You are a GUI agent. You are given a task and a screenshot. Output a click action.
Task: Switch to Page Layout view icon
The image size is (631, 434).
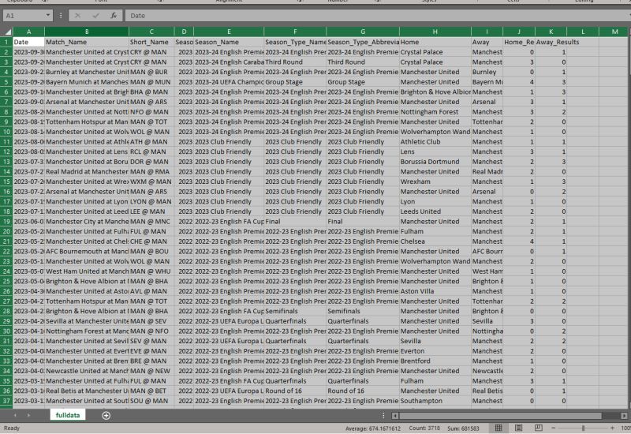click(519, 428)
